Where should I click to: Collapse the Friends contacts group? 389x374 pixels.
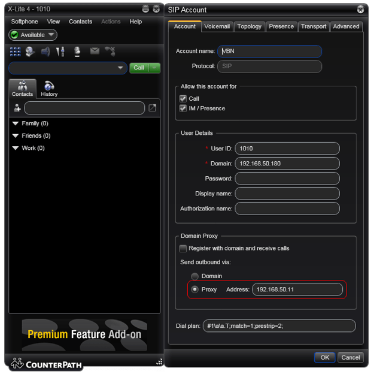16,135
